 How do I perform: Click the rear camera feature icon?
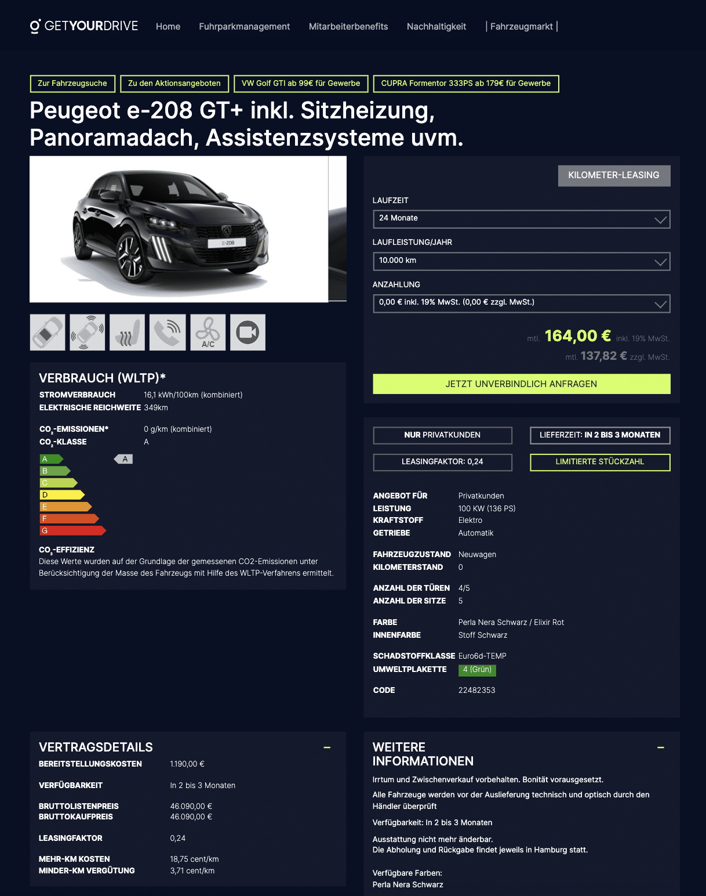click(248, 333)
